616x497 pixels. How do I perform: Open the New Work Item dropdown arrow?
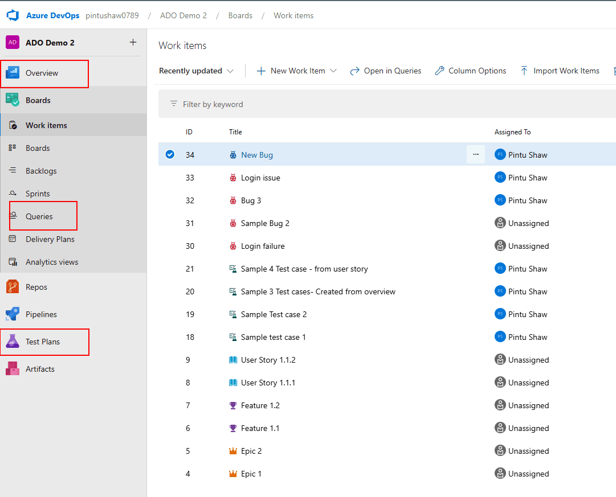pyautogui.click(x=333, y=71)
